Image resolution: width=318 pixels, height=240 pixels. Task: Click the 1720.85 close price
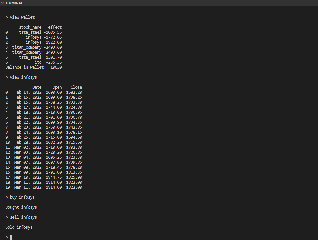(74, 152)
